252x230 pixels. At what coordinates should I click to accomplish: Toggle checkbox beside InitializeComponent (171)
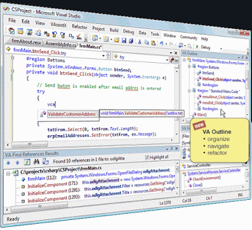coord(23,187)
